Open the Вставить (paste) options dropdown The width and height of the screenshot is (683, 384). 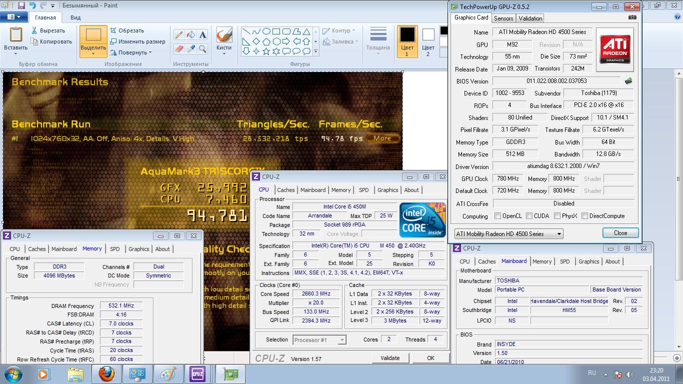click(16, 51)
